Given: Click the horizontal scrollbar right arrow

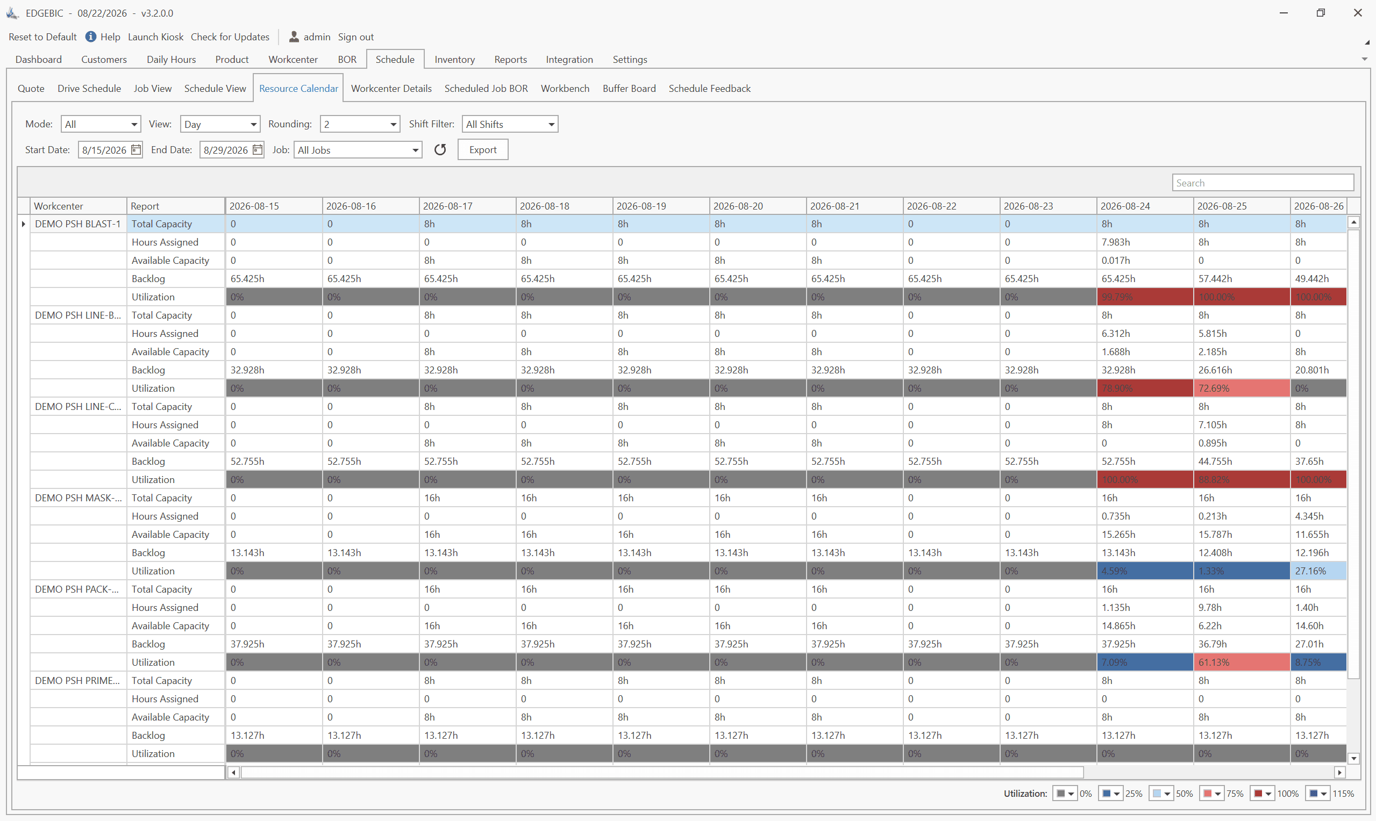Looking at the screenshot, I should tap(1339, 772).
